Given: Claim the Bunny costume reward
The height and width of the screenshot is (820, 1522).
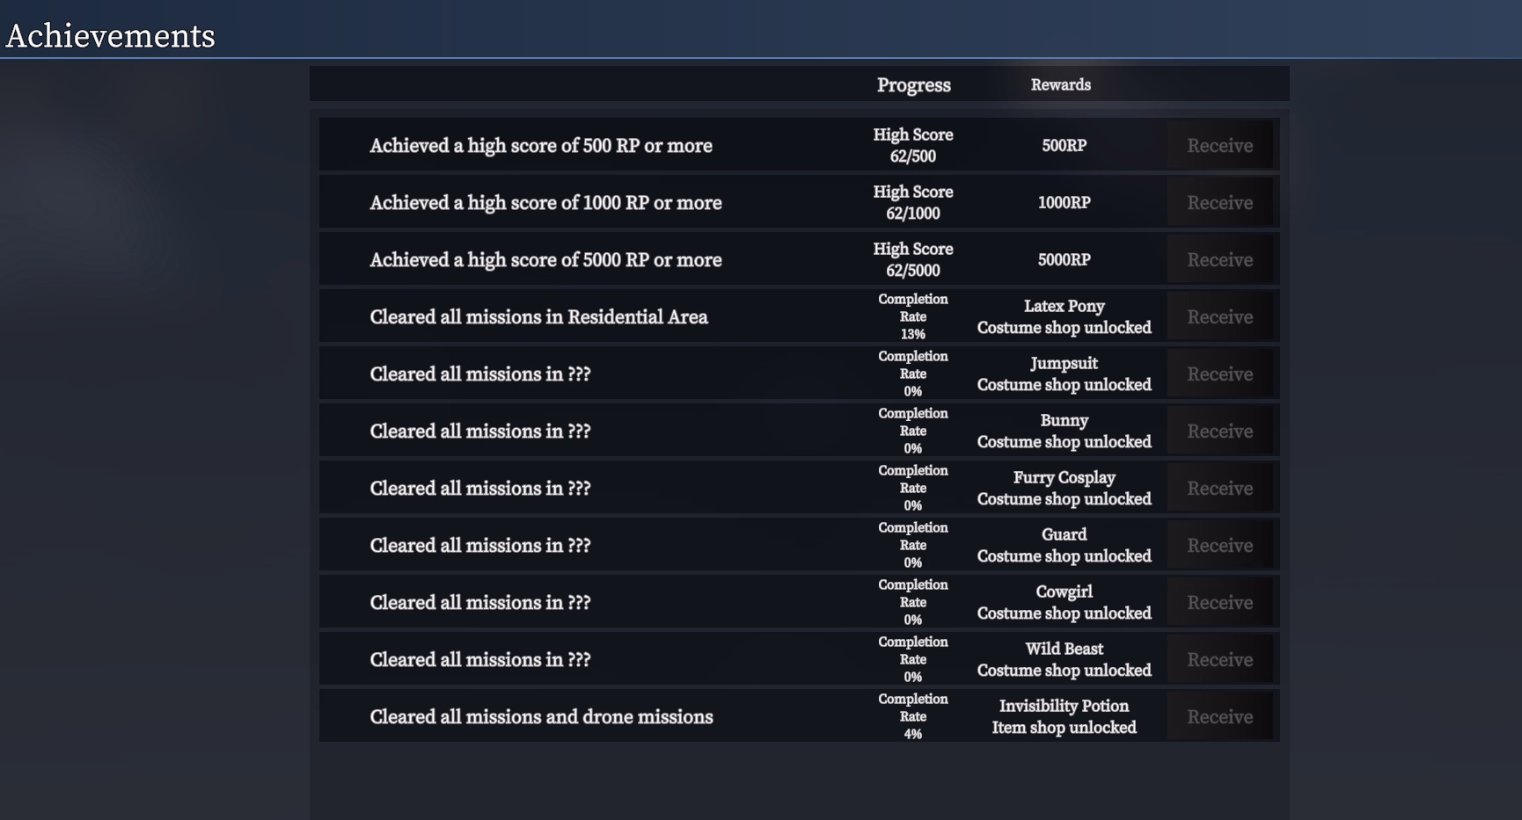Looking at the screenshot, I should point(1219,431).
